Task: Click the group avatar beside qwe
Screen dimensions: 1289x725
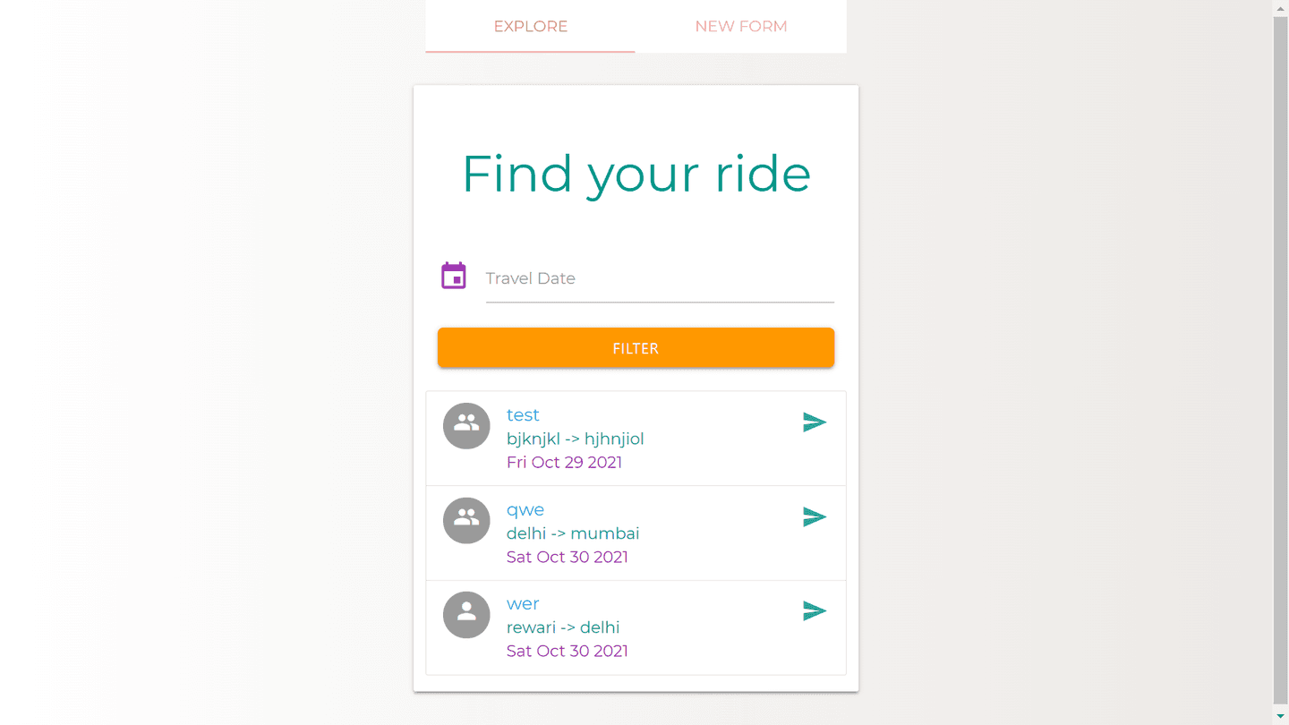Action: [x=466, y=521]
